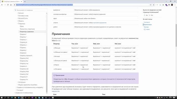The width and height of the screenshot is (177, 99).
Task: Collapse the Операторы tree node
Action: pyautogui.click(x=17, y=24)
